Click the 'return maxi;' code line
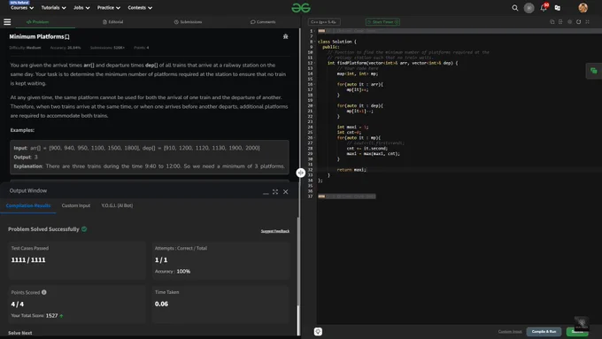 click(x=351, y=170)
